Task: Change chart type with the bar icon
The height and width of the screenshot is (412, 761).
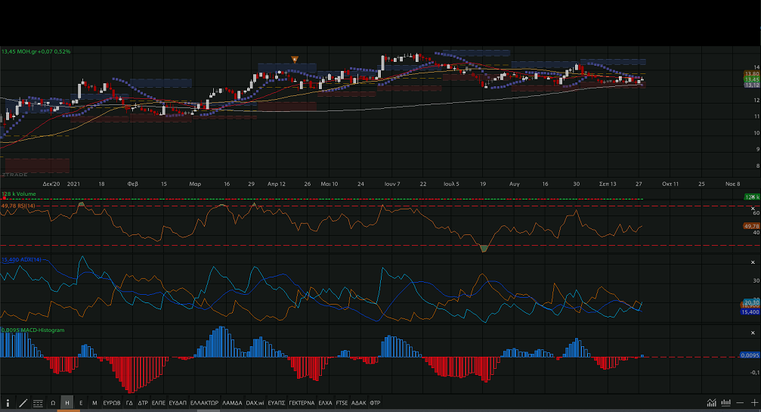Action: (726, 403)
